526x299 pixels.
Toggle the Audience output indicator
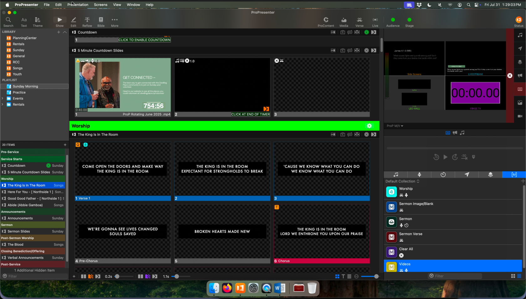point(393,20)
